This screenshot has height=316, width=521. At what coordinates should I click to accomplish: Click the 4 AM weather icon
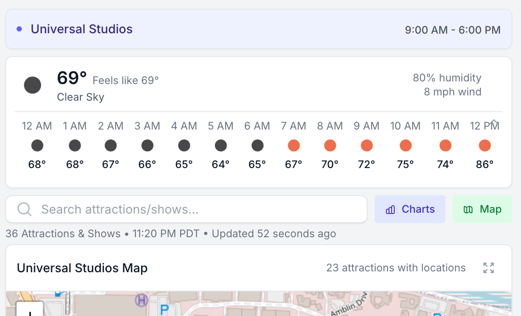(x=184, y=145)
